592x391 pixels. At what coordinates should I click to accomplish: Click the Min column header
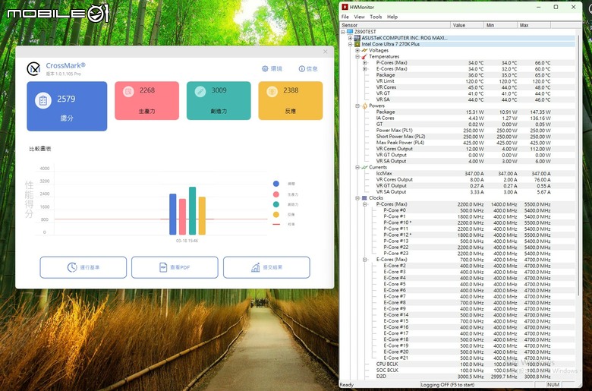click(x=501, y=25)
